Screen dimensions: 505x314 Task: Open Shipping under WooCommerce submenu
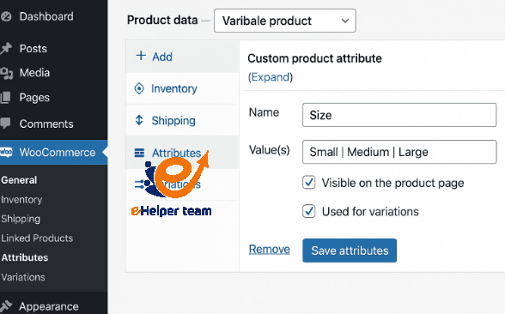pyautogui.click(x=21, y=219)
